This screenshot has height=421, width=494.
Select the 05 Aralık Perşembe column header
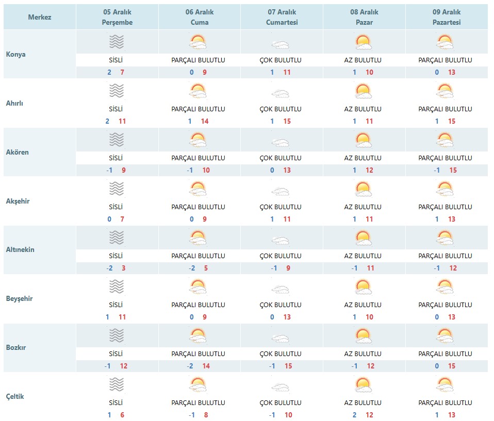117,17
